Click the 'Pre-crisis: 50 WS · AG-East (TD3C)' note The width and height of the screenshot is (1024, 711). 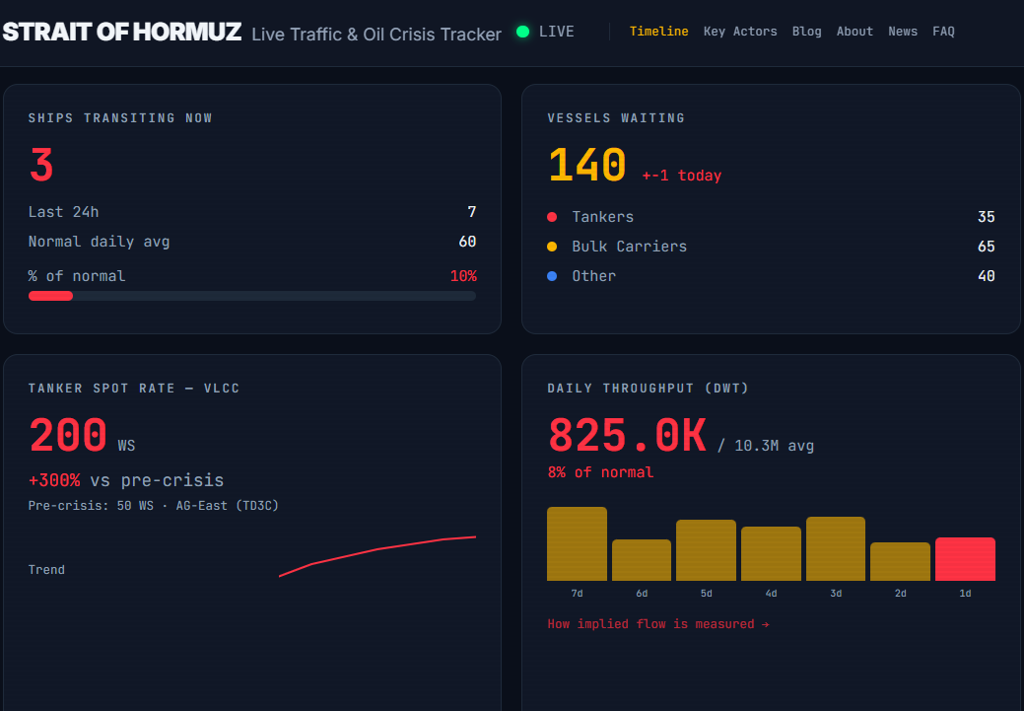[154, 506]
